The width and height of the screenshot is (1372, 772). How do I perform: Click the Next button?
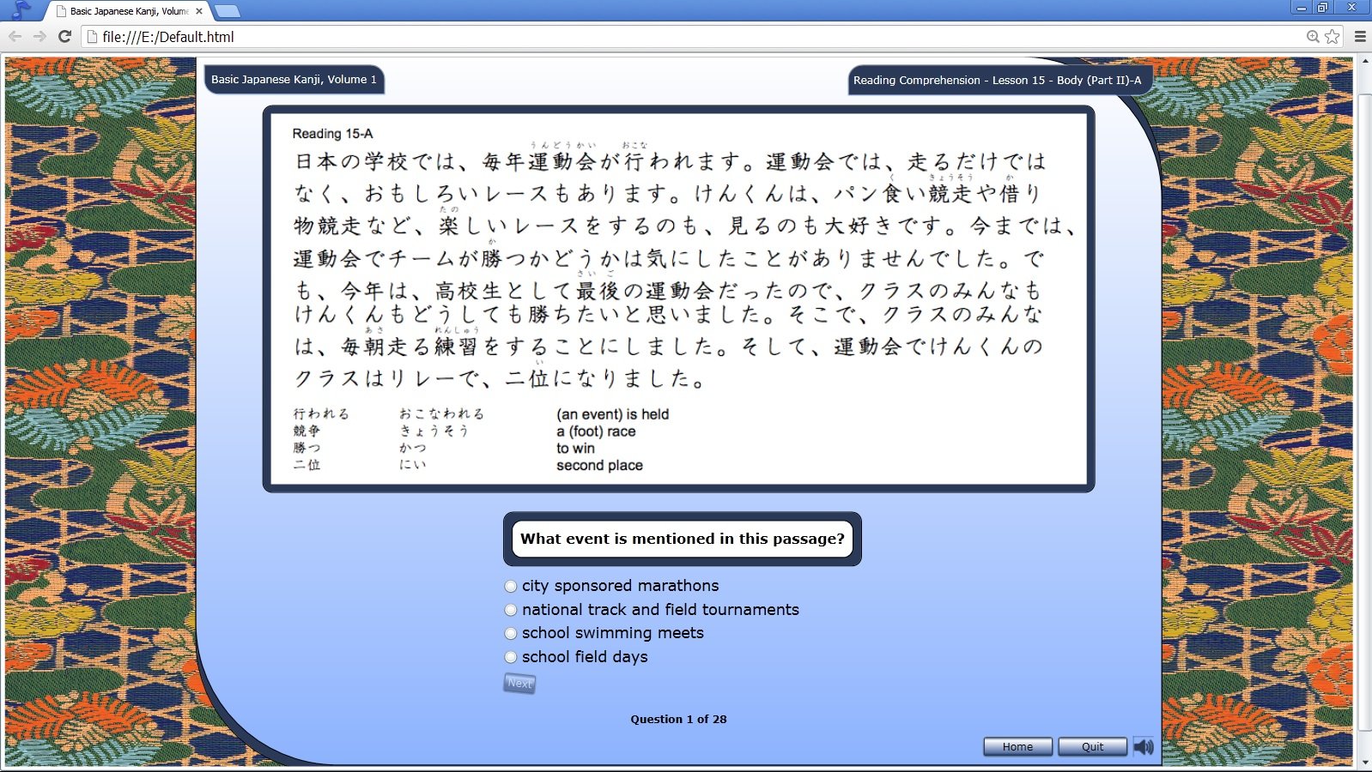click(519, 684)
